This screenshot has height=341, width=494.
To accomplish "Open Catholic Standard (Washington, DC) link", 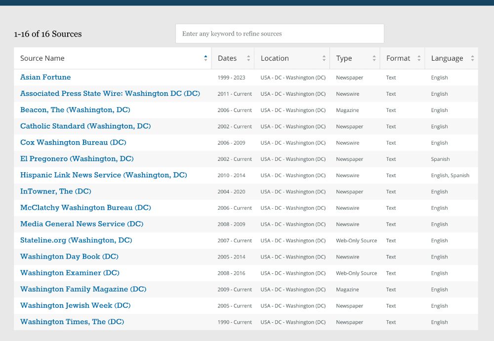I will click(85, 126).
